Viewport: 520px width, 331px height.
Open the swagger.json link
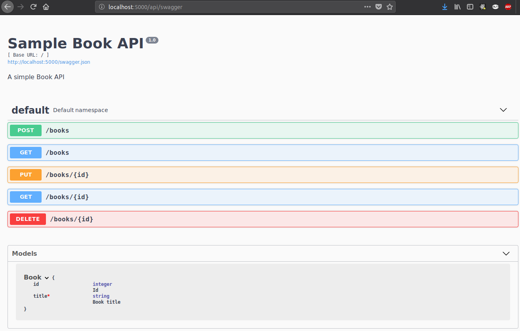pyautogui.click(x=49, y=62)
